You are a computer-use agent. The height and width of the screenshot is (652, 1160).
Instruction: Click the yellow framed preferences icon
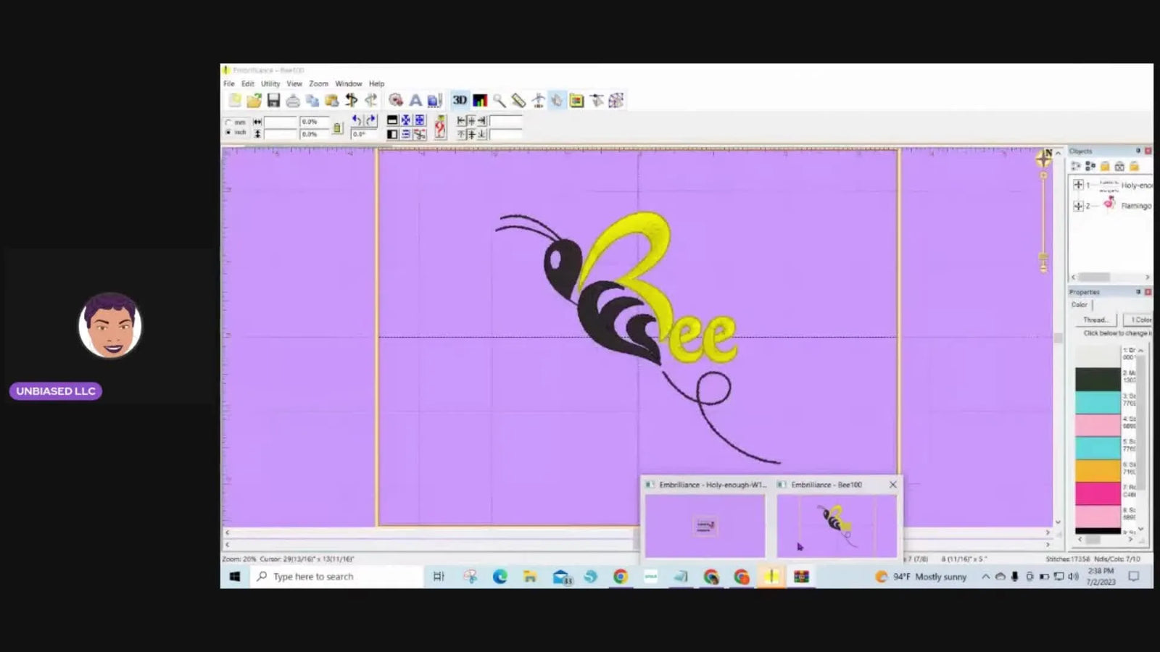[x=576, y=101]
